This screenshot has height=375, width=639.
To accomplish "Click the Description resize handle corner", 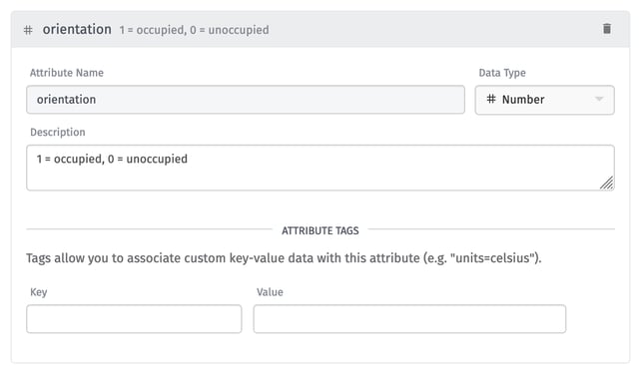I will point(606,183).
